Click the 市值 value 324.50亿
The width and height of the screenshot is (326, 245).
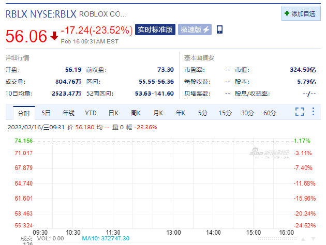[303, 70]
